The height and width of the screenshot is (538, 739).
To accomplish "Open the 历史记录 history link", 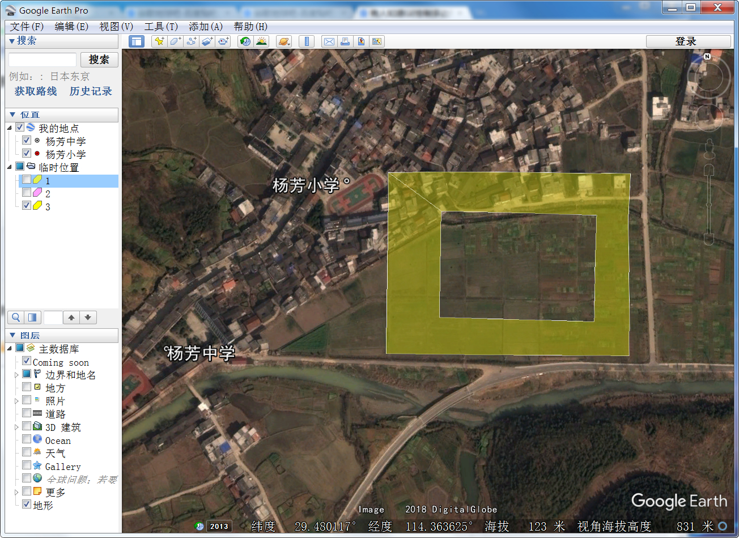I will [x=91, y=91].
